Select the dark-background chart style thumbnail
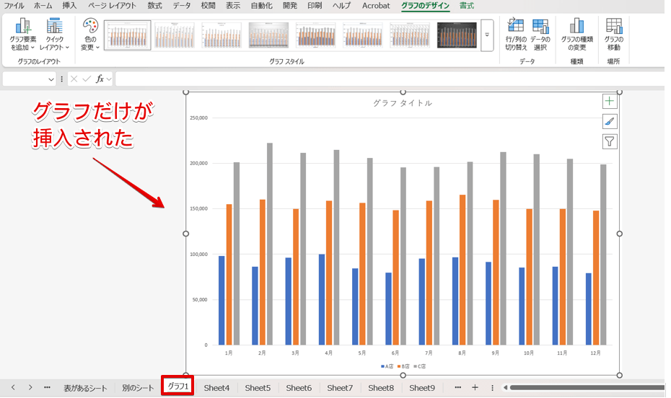 click(x=457, y=35)
